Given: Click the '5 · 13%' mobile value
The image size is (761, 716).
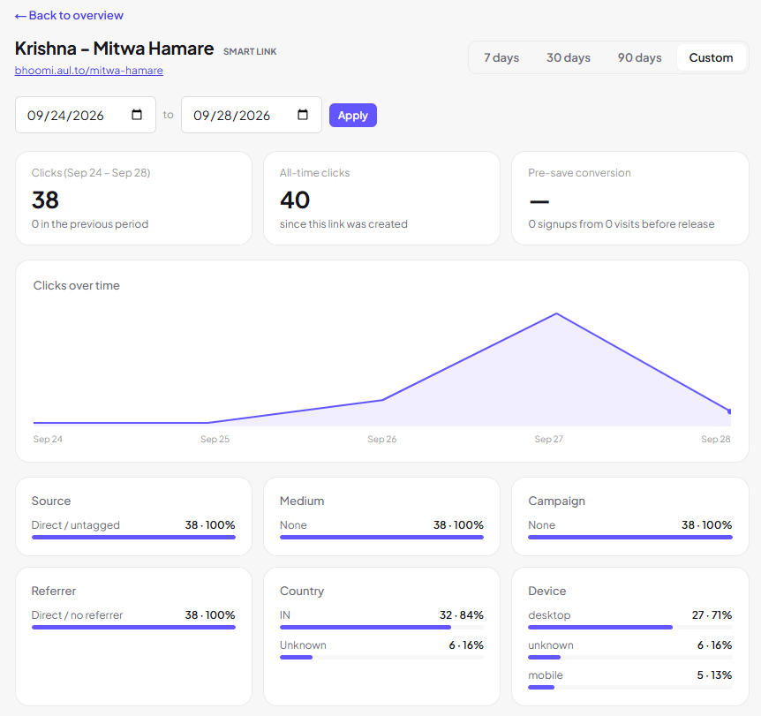Looking at the screenshot, I should (714, 675).
